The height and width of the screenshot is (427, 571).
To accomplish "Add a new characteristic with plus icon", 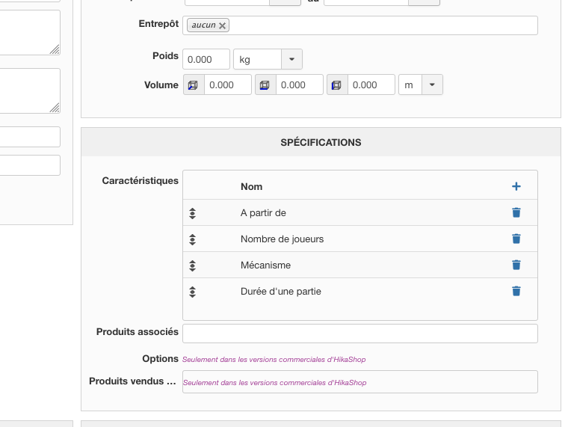I will click(x=516, y=186).
